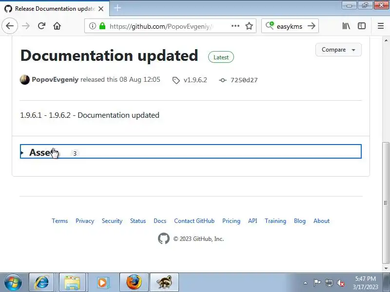
Task: Close the Release Documentation tab
Action: [101, 9]
